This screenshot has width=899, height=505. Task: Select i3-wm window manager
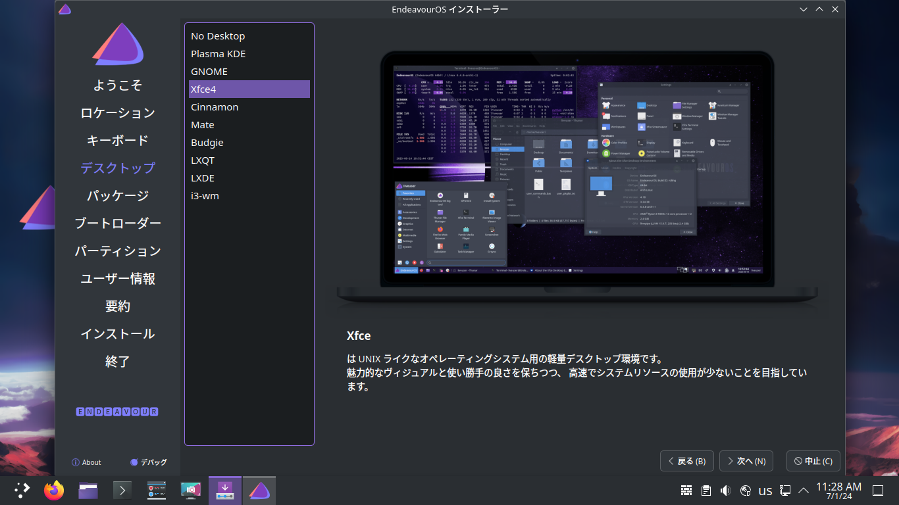[x=249, y=196]
